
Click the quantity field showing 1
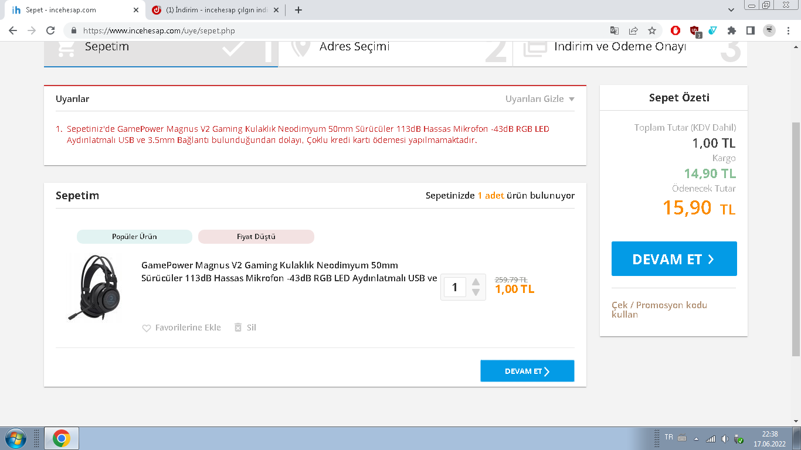point(454,288)
